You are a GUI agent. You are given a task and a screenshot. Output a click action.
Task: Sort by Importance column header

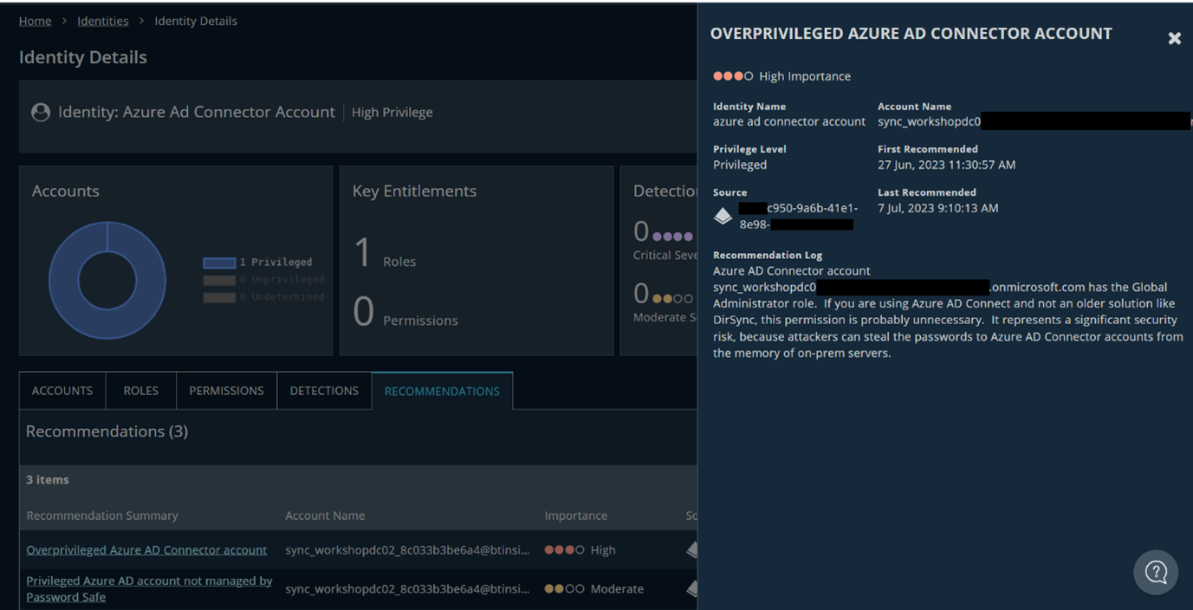[x=576, y=516]
